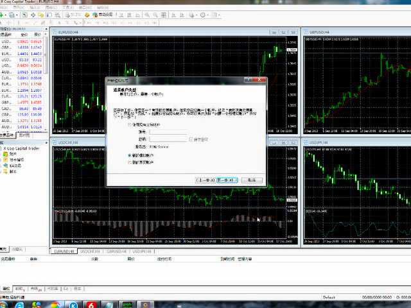Expand the Indicators dropdown arrow
Viewport: 411px width, 308px height.
[x=197, y=15]
